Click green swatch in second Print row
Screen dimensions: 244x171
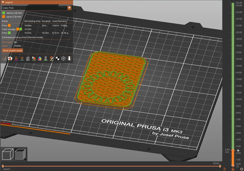click(9, 33)
